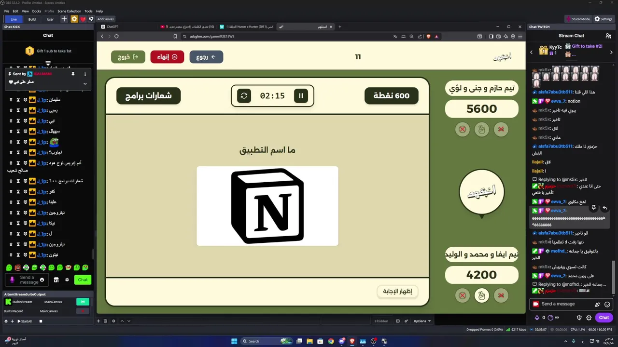Click the StartAll button

click(x=25, y=321)
